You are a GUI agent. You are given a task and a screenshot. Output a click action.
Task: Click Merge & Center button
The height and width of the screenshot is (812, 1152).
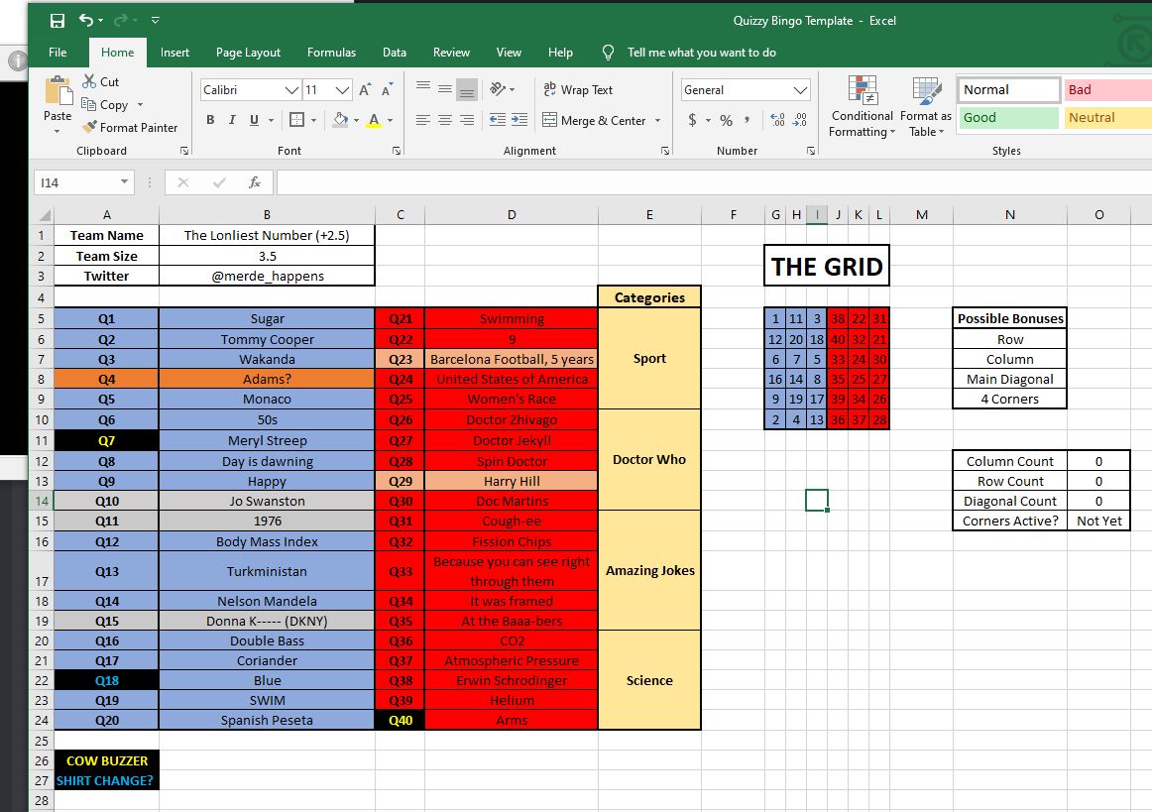[595, 120]
